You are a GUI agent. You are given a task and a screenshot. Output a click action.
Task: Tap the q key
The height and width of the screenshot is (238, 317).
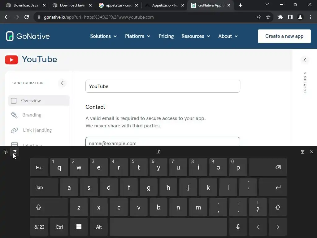pos(59,167)
